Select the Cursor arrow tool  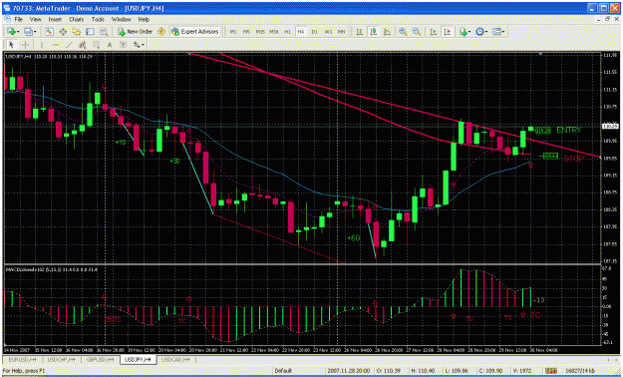tap(11, 45)
